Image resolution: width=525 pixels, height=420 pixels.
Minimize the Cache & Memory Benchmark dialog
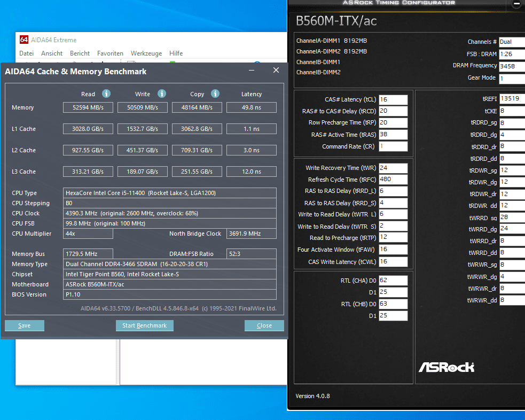(252, 71)
